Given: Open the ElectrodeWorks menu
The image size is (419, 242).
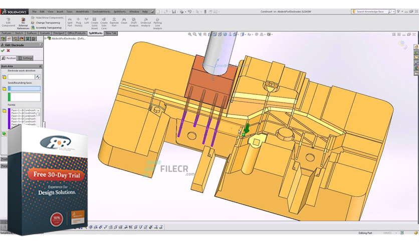Looking at the screenshot, I should pos(101,11).
